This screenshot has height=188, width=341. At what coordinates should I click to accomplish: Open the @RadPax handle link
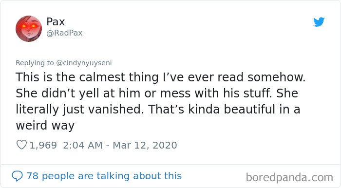[64, 33]
